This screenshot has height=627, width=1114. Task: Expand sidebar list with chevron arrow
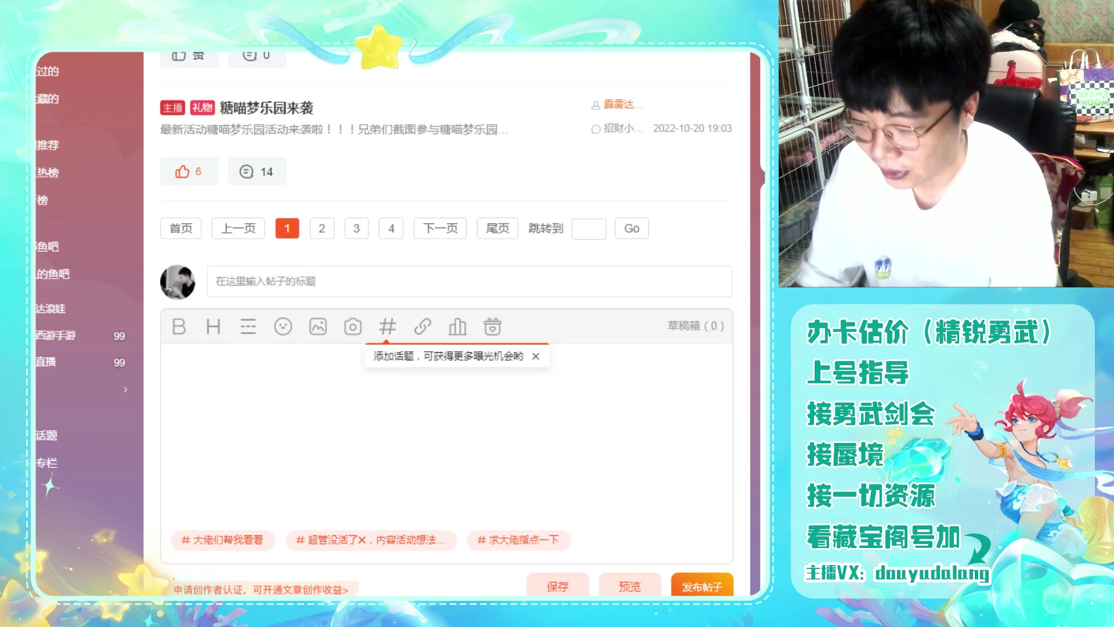tap(125, 390)
